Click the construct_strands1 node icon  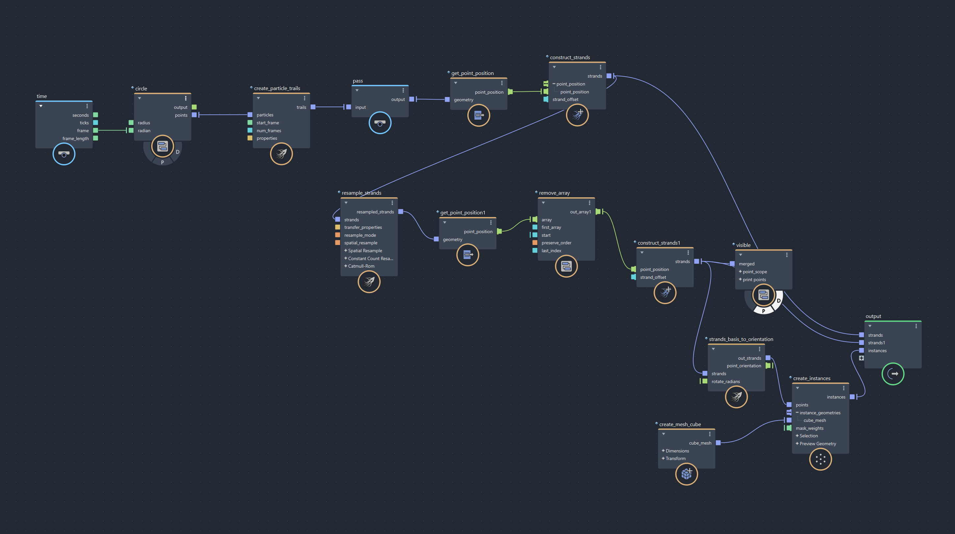pyautogui.click(x=665, y=293)
